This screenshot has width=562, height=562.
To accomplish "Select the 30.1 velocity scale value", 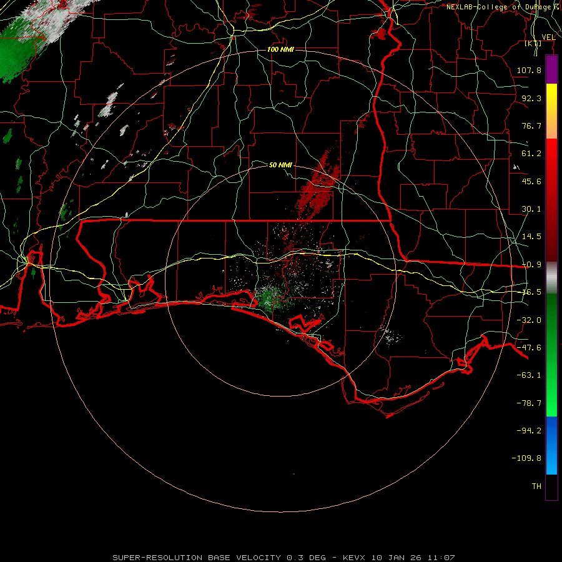I will pos(531,209).
